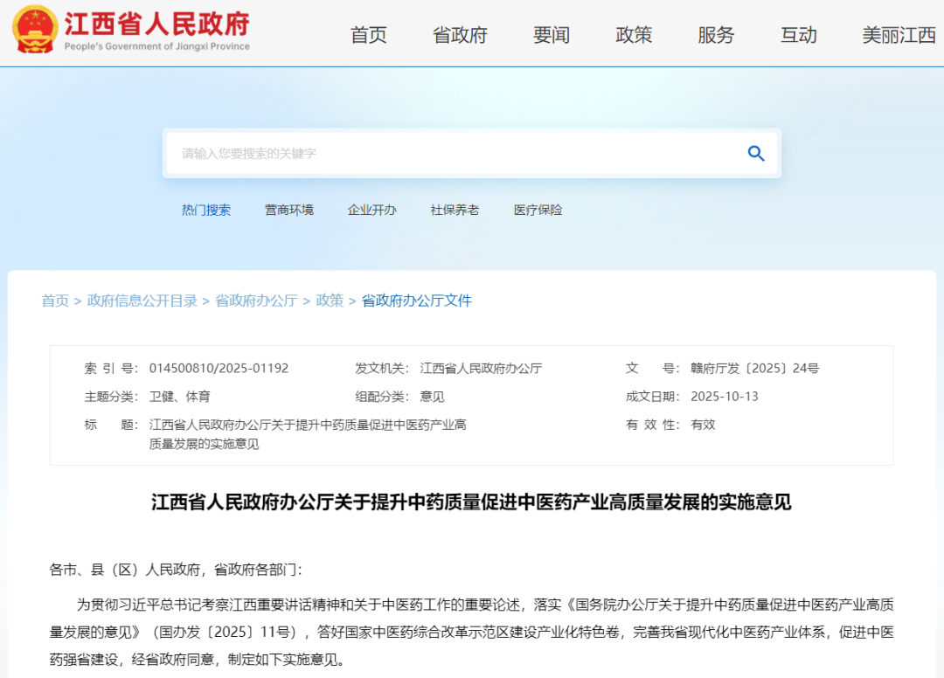Open the 省政府 navigation menu
The height and width of the screenshot is (678, 944).
click(x=459, y=36)
